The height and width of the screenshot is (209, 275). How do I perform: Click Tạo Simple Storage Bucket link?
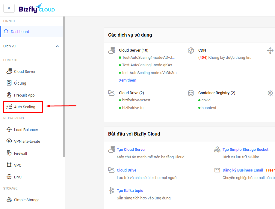tap(245, 150)
